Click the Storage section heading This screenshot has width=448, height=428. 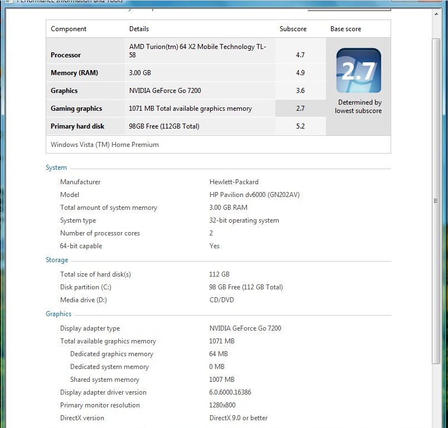pyautogui.click(x=57, y=260)
